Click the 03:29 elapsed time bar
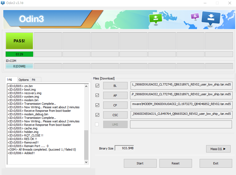Viewport: 236px width, 175px height. tap(19, 54)
